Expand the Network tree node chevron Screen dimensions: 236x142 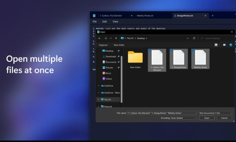[x=98, y=106]
